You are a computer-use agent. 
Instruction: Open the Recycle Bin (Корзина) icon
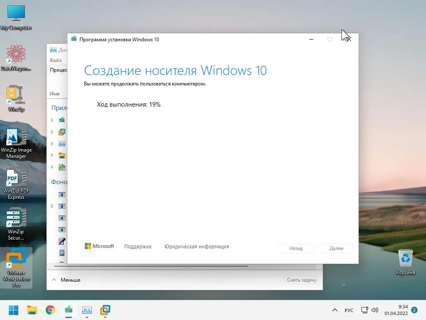pyautogui.click(x=405, y=262)
